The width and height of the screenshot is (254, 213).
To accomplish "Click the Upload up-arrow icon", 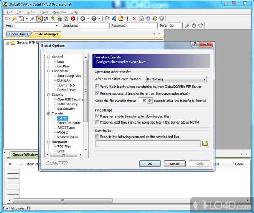I will click(x=94, y=18).
